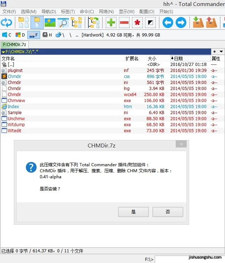
Task: Sort by 文件名 column header
Action: [62, 58]
